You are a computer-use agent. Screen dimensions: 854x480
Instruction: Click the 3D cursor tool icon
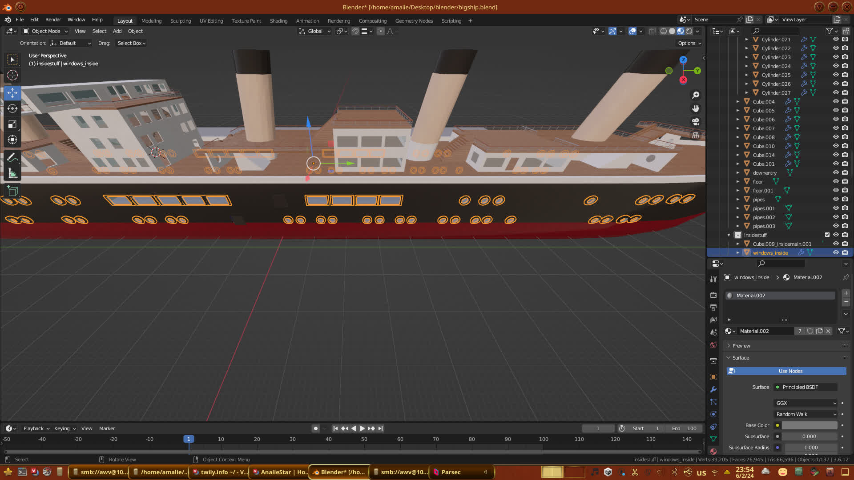(12, 75)
